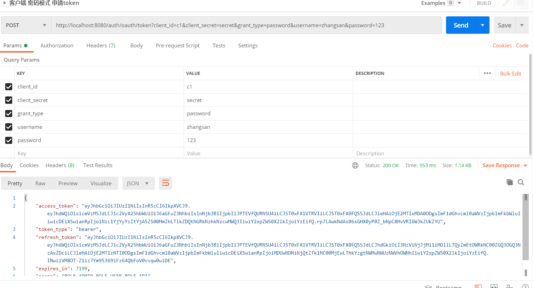The image size is (533, 288).
Task: Click the empty Value input field
Action: pos(268,154)
